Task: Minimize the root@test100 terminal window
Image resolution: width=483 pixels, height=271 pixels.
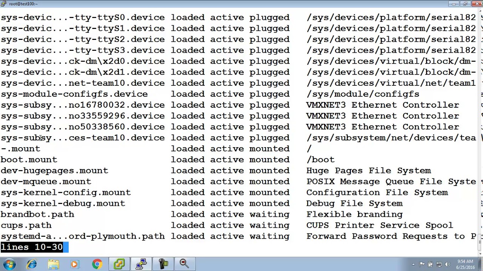Action: tap(454, 4)
